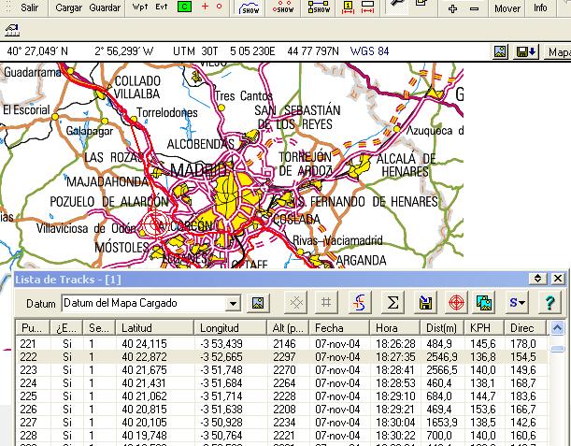Click the 18:30:04 time cell

coord(395,423)
